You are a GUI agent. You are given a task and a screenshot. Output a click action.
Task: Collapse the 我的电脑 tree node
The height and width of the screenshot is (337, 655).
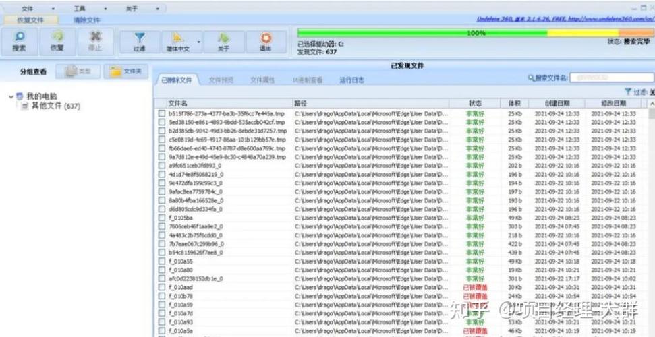pyautogui.click(x=11, y=97)
